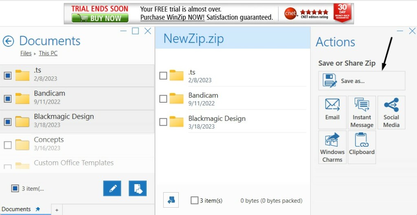Click the BUY NOW banner button
417x215 pixels.
pos(100,18)
